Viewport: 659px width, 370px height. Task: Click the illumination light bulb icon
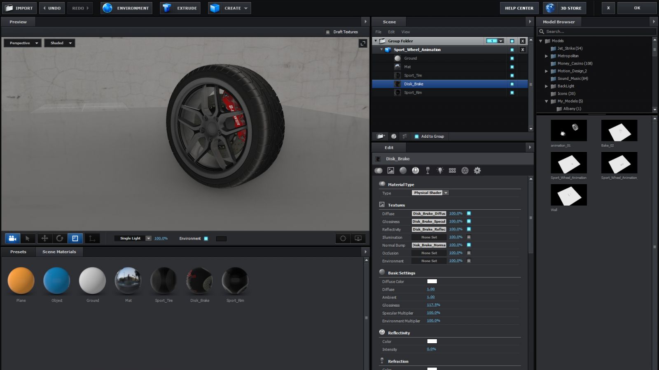(x=440, y=171)
